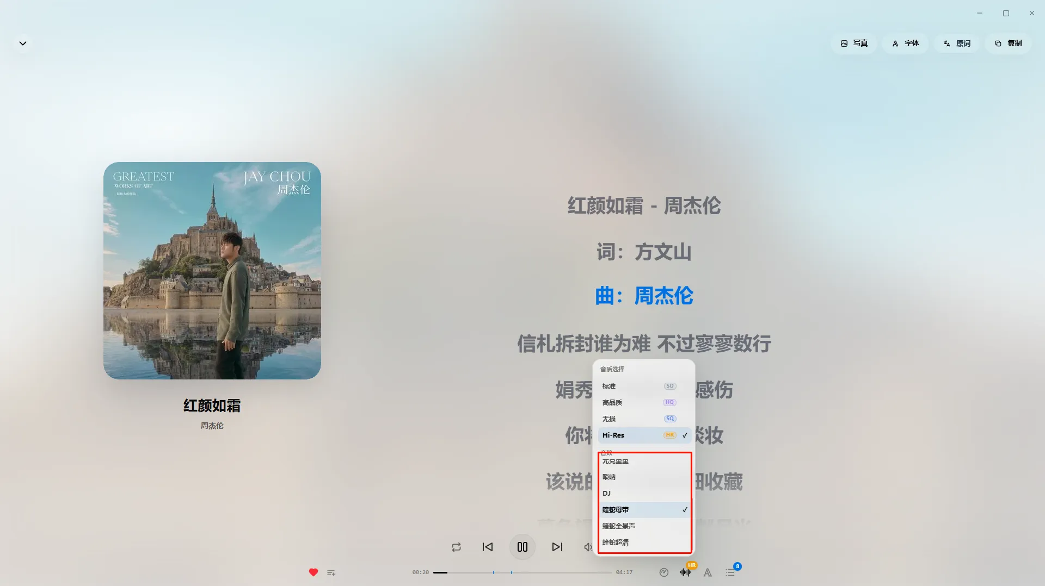Switch lyrics display with the 原词 button
The height and width of the screenshot is (586, 1045).
click(x=957, y=43)
